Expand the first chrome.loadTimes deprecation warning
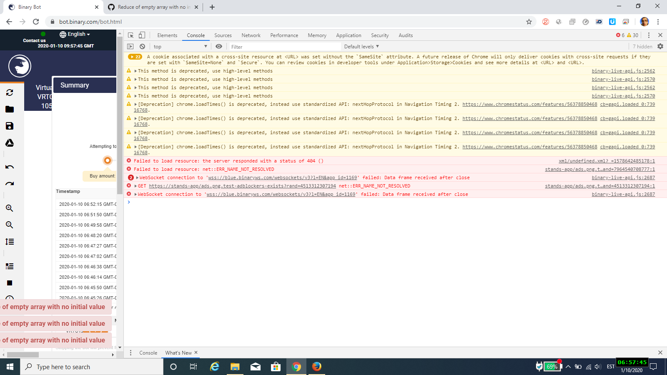This screenshot has height=375, width=667. 135,105
